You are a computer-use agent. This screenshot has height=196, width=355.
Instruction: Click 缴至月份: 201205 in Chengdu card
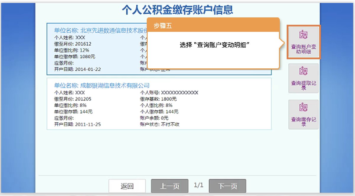73,99
